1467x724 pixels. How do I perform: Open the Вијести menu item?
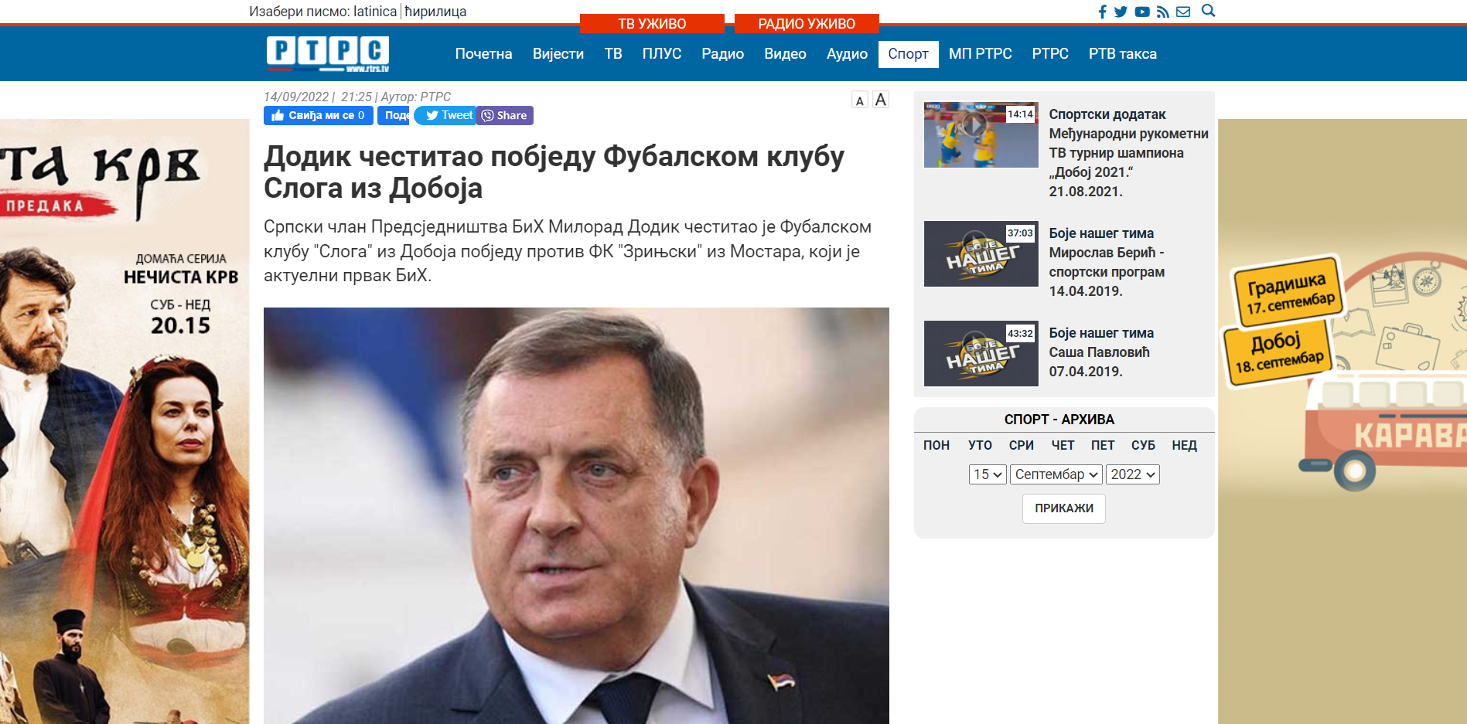[558, 54]
